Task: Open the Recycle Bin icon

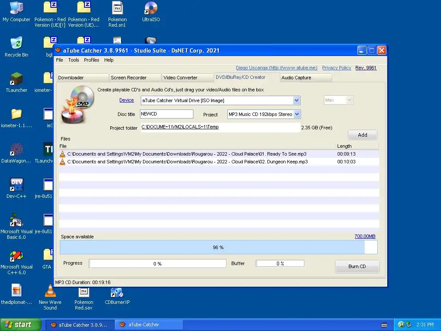Action: pos(16,47)
